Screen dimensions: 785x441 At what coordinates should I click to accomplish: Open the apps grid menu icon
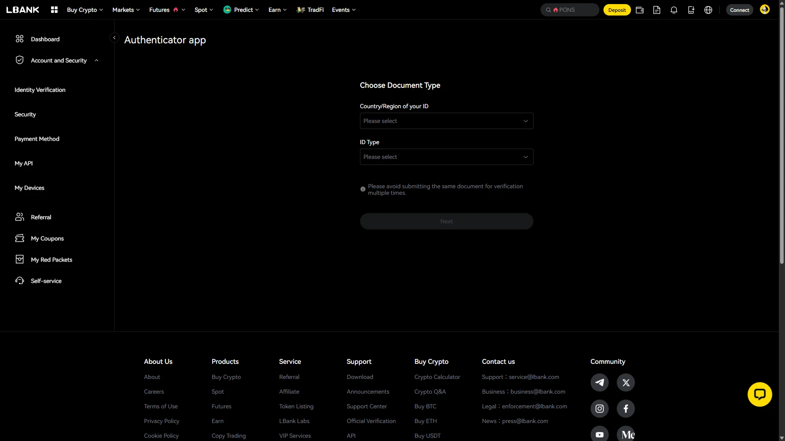point(54,10)
